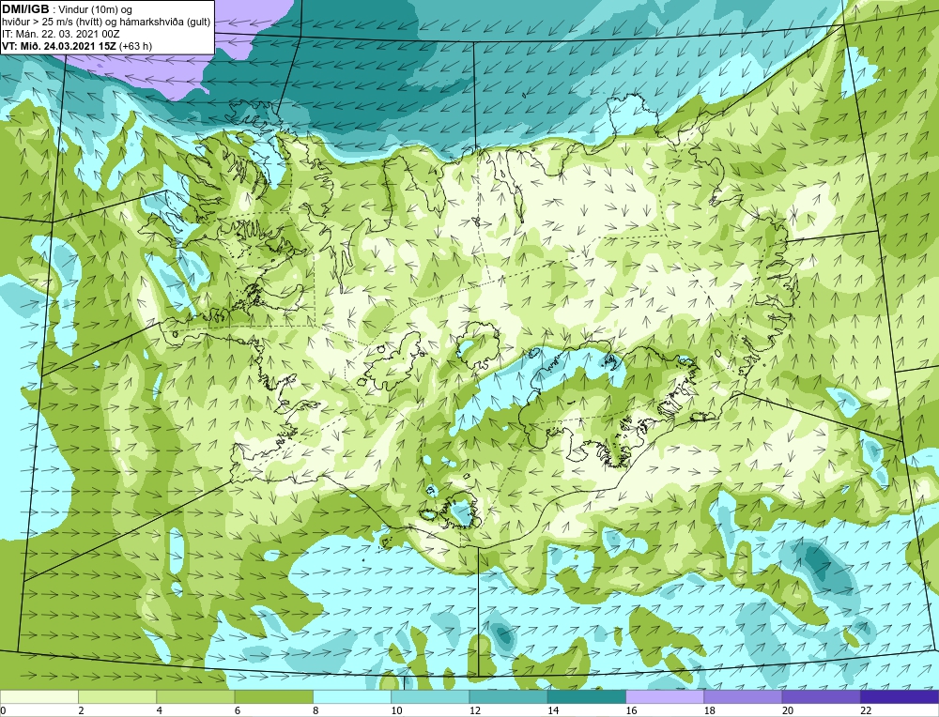Click legend scale label '18'
This screenshot has width=939, height=717.
point(708,710)
